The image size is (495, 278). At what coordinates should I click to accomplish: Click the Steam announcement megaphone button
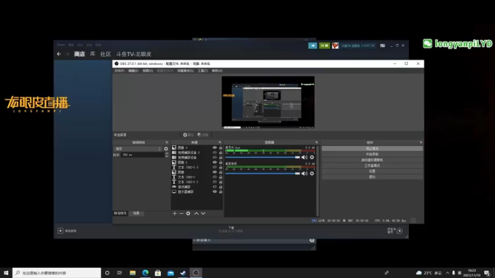[x=312, y=46]
